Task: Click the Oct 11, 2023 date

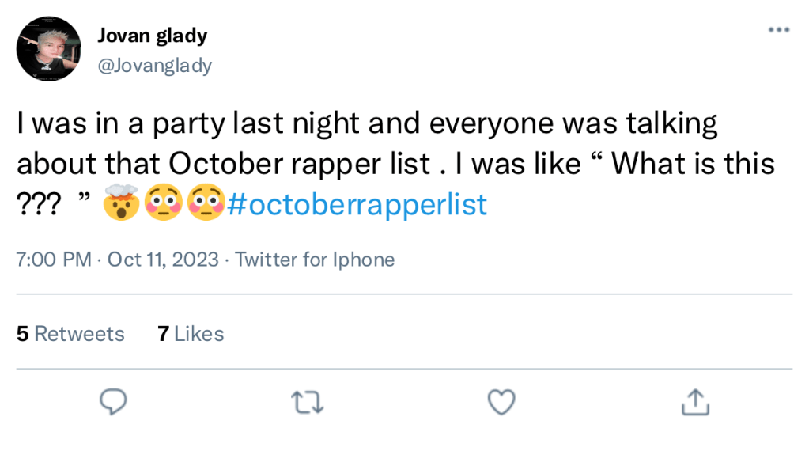Action: click(x=163, y=260)
